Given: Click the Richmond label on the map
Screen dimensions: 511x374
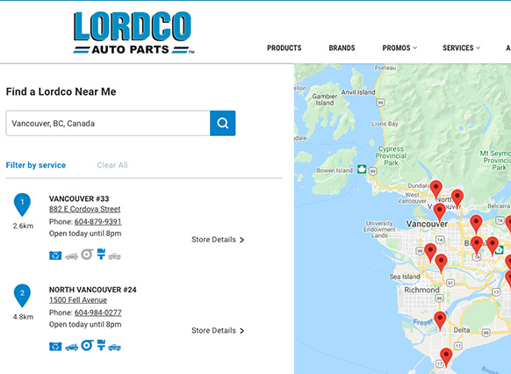Looking at the screenshot, I should 421,290.
